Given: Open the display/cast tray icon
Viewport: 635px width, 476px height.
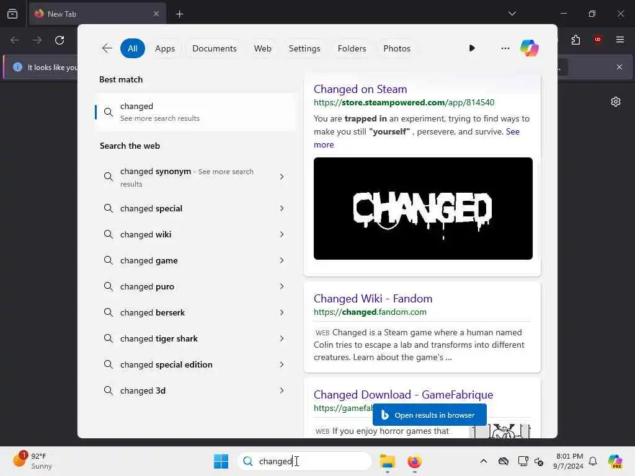Looking at the screenshot, I should coord(523,461).
